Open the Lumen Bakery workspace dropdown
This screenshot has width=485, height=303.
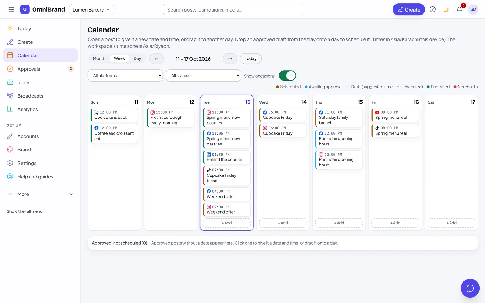click(x=92, y=9)
